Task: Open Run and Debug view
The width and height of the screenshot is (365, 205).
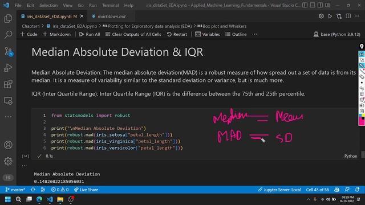Action: tap(8, 68)
